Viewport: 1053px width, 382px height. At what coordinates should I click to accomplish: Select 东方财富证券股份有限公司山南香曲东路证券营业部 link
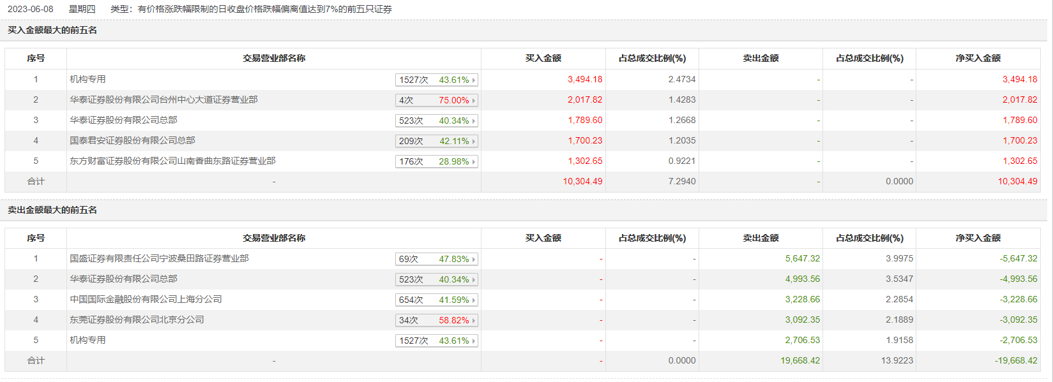(x=172, y=161)
